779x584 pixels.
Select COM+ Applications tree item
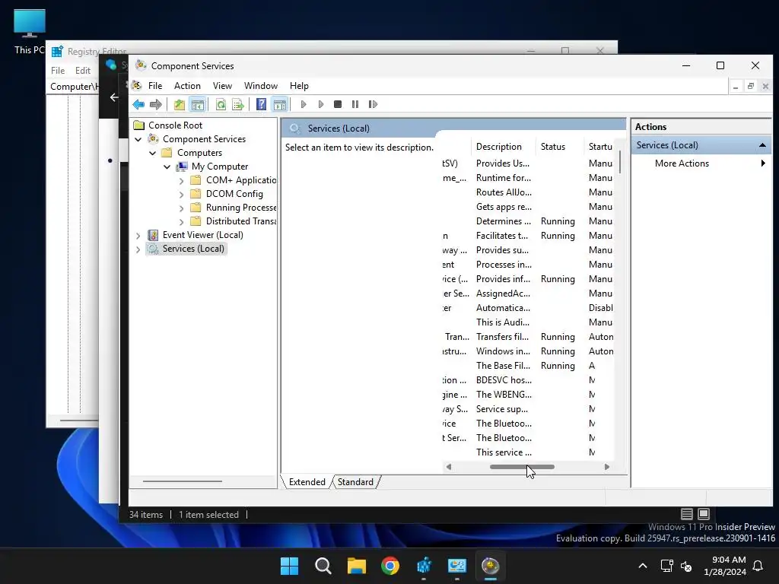click(241, 180)
